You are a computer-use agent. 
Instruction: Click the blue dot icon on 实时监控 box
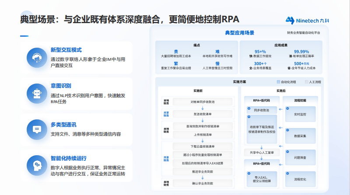287,108
